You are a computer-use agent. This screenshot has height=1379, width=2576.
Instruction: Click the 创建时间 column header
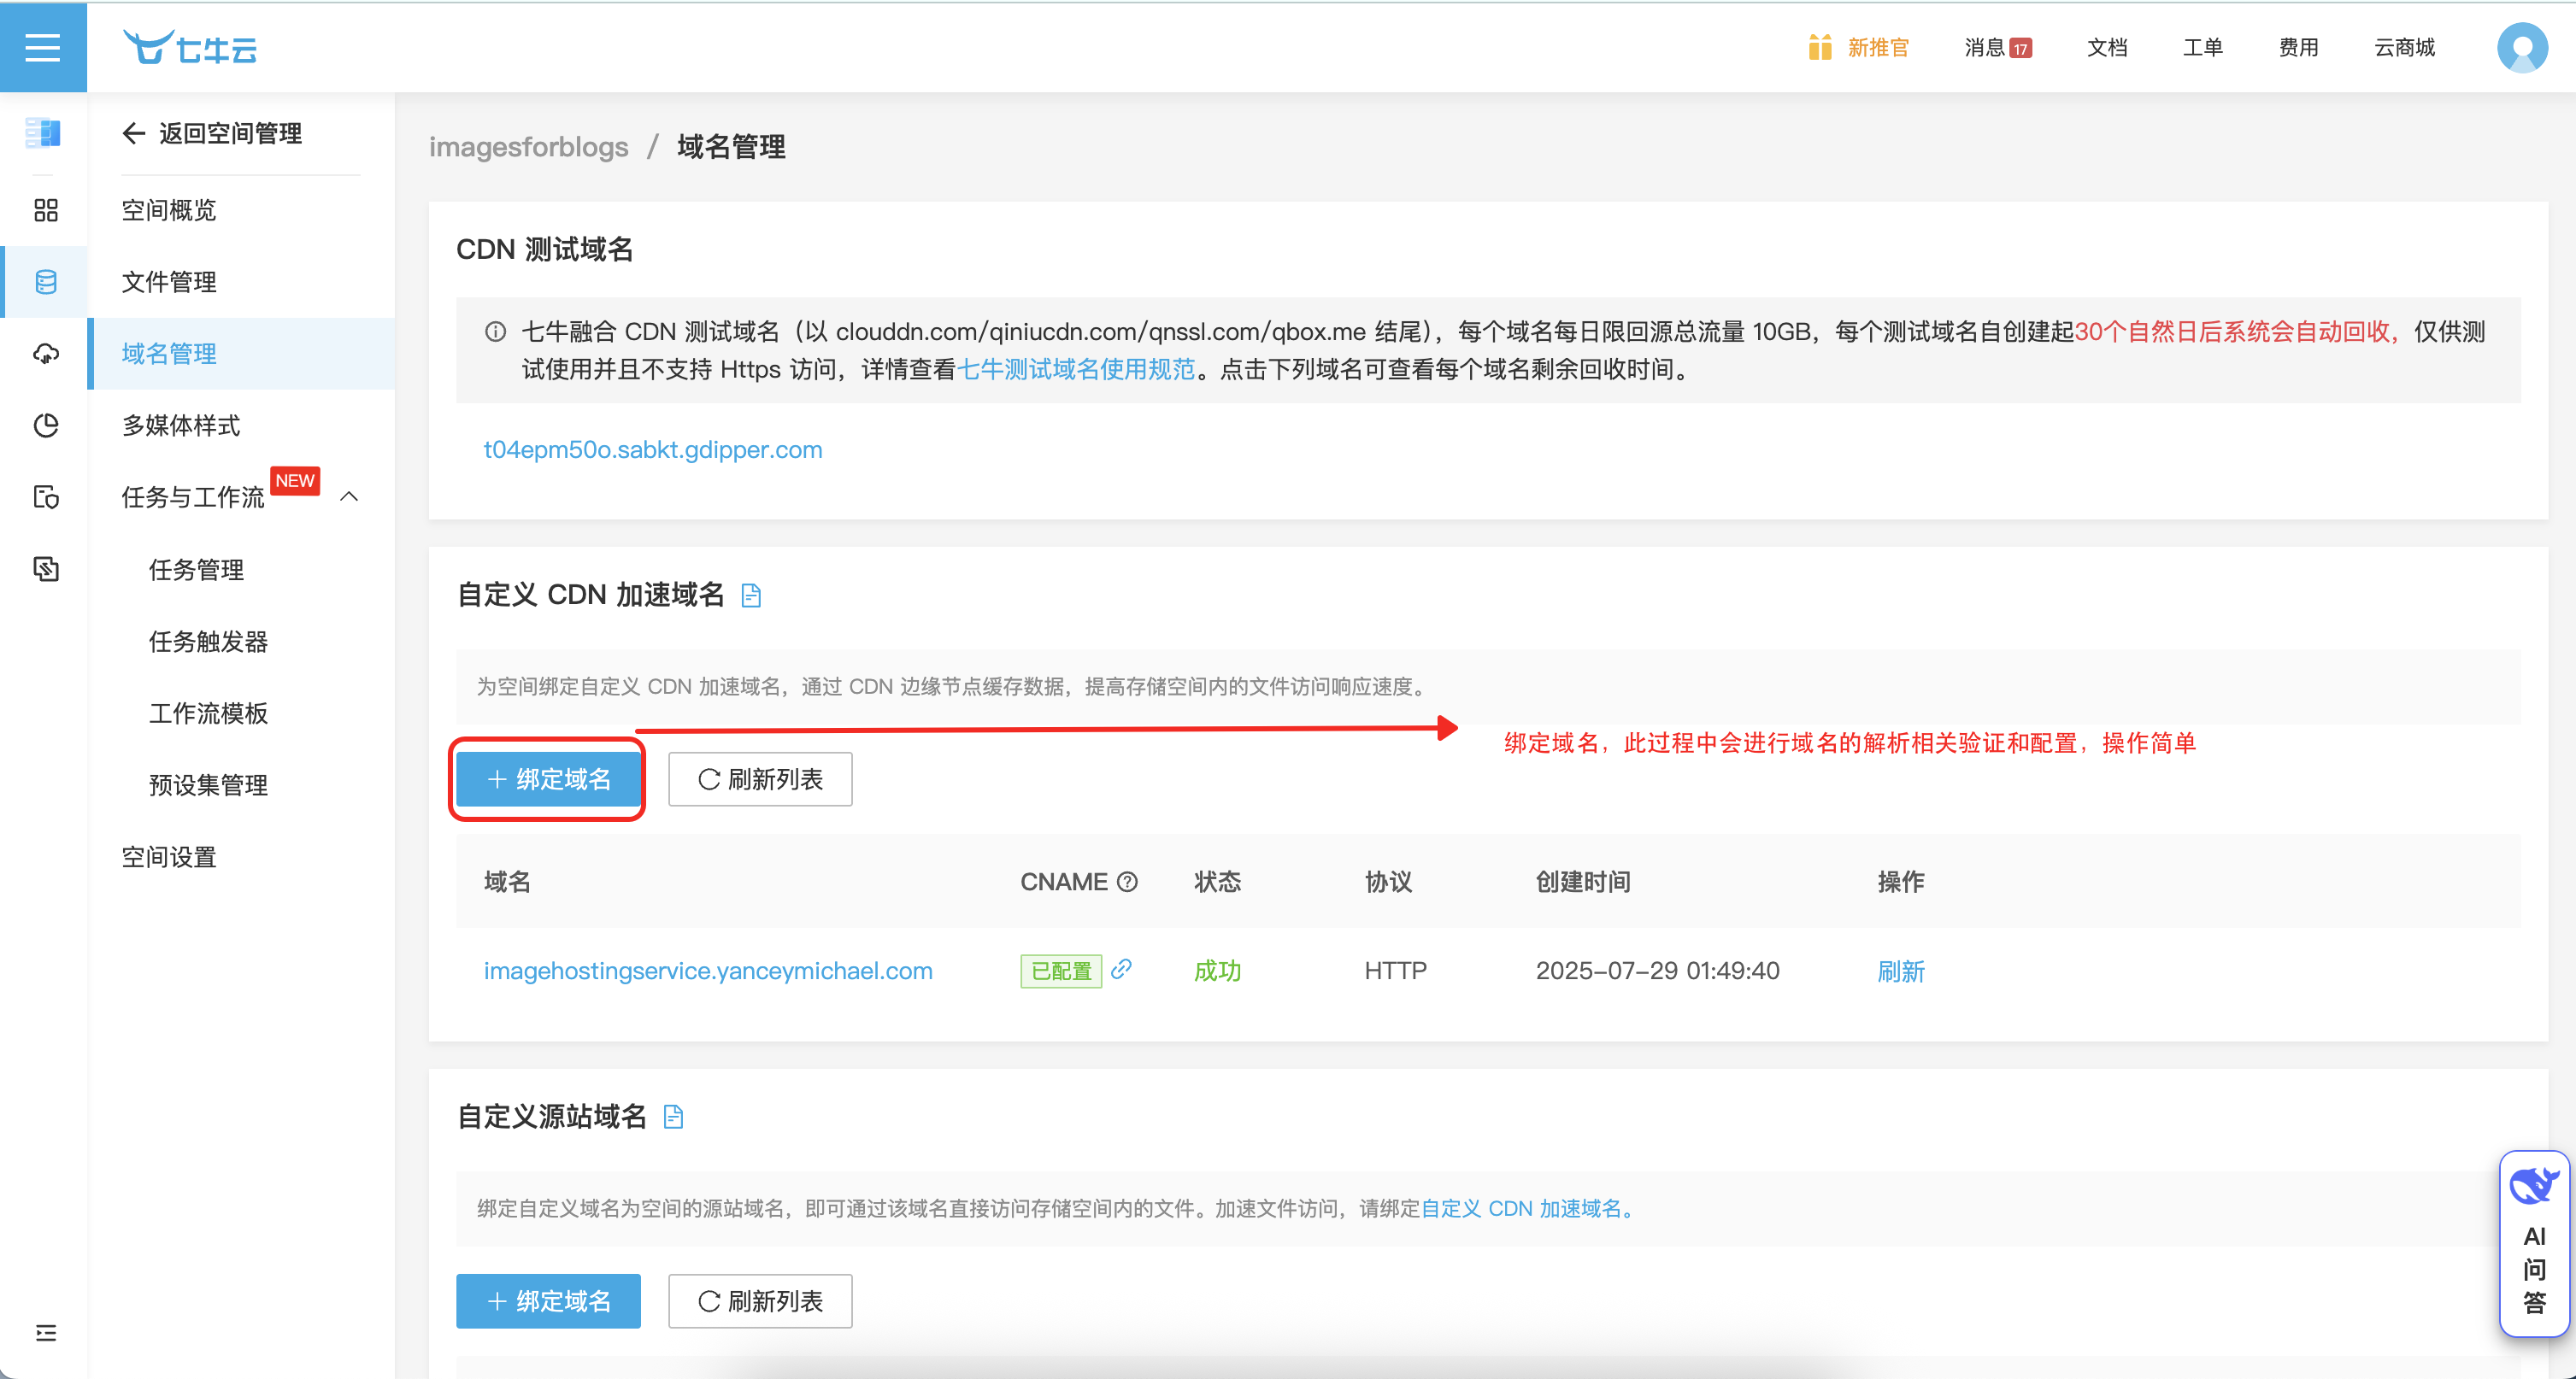pyautogui.click(x=1583, y=882)
